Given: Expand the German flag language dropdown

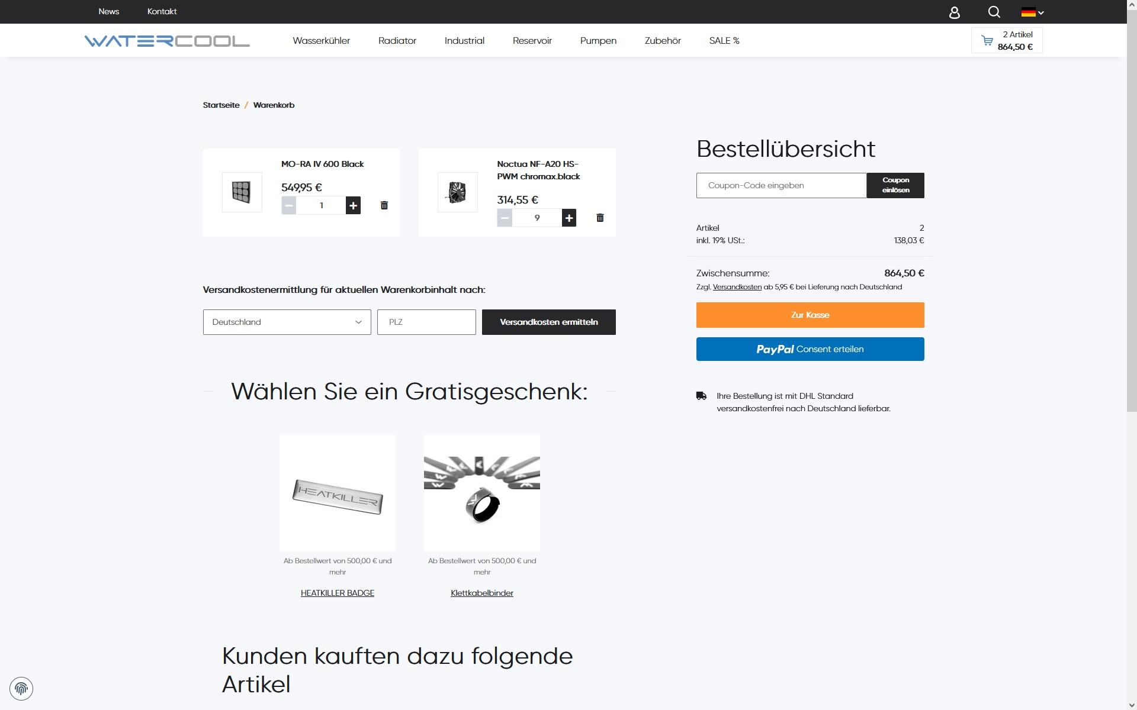Looking at the screenshot, I should 1032,12.
